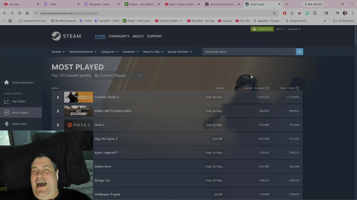Screen dimensions: 357x200
Task: Open a new browser tab with plus
Action: click(287, 4)
